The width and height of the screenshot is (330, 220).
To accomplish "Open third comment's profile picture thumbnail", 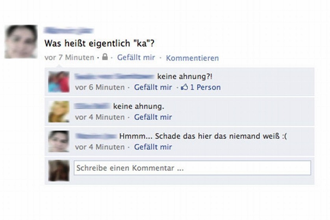I will click(59, 141).
